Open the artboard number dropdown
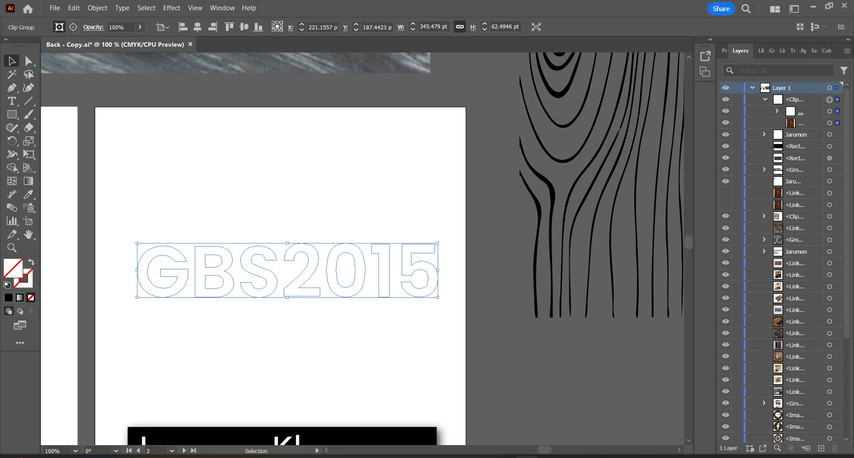Viewport: 854px width, 458px height. click(x=172, y=451)
